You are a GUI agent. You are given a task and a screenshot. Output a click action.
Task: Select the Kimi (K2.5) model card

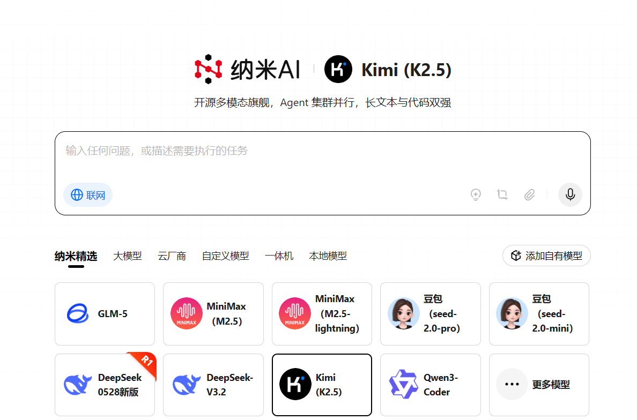coord(322,385)
